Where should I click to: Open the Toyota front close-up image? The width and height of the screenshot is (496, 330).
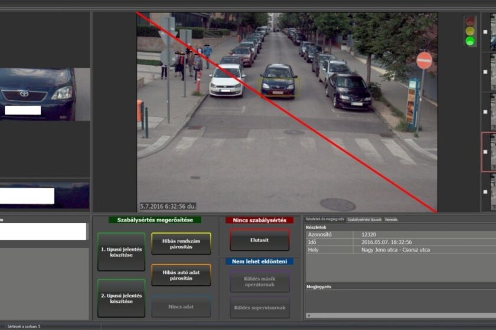(x=44, y=94)
